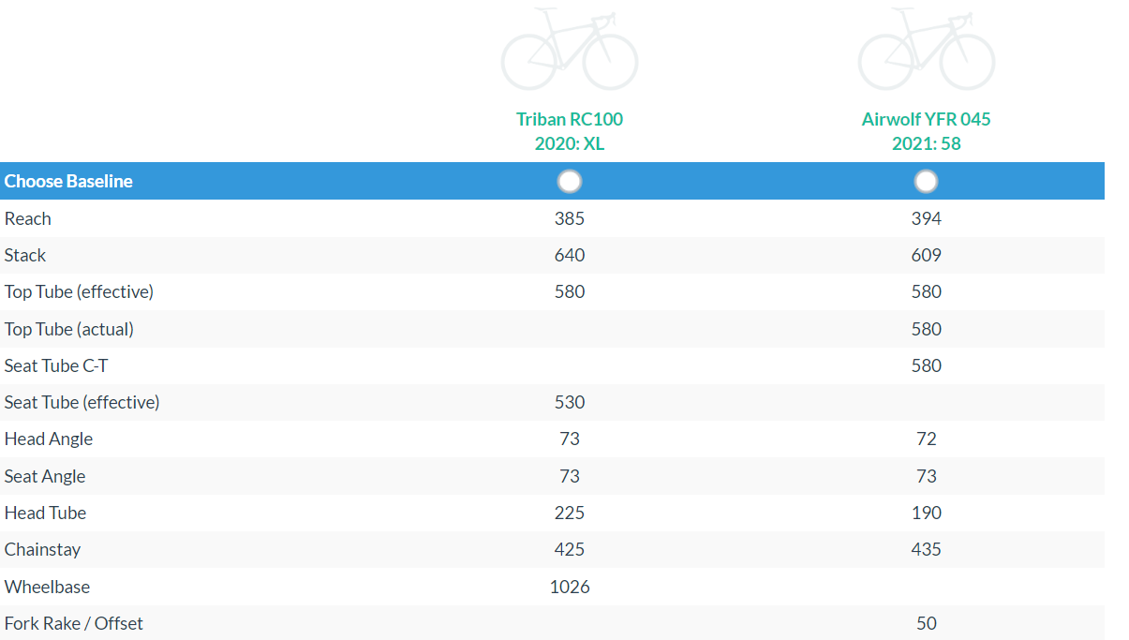Click Triban seat tube effective value 530
1129x640 pixels.
[570, 402]
